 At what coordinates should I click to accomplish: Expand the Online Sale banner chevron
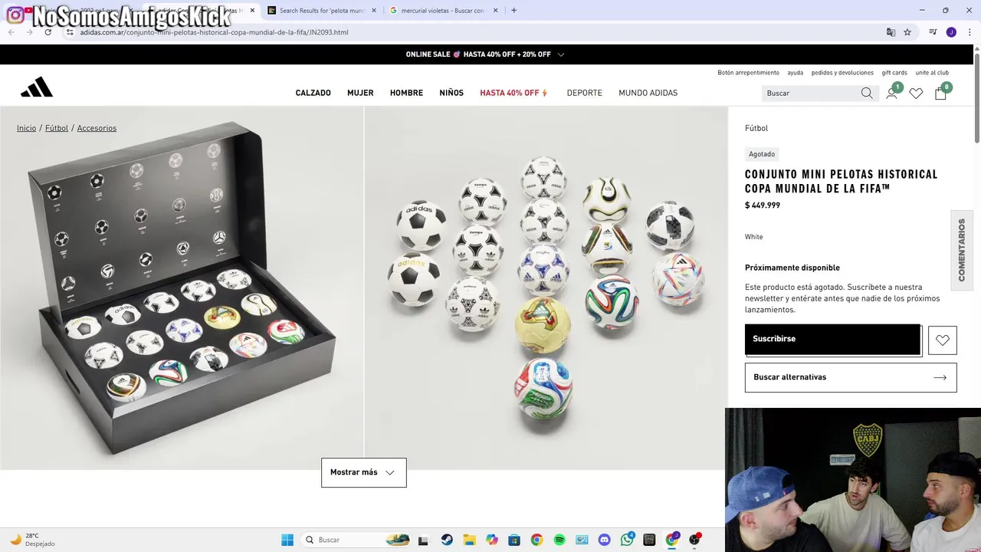coord(561,54)
